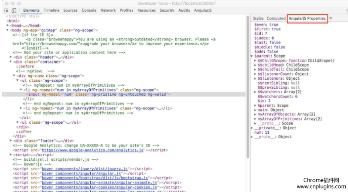Open the jquery.js script link
This screenshot has height=192, width=348.
pyautogui.click(x=85, y=169)
